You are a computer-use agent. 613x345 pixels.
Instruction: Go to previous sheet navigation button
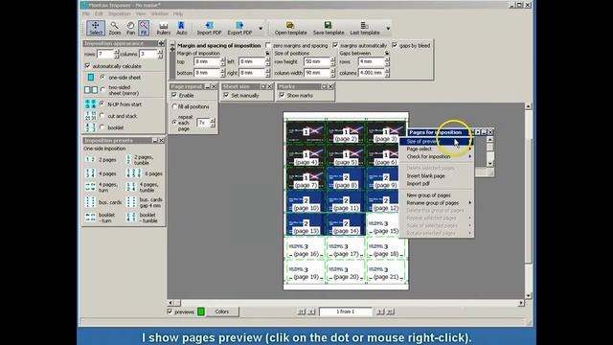(311, 311)
